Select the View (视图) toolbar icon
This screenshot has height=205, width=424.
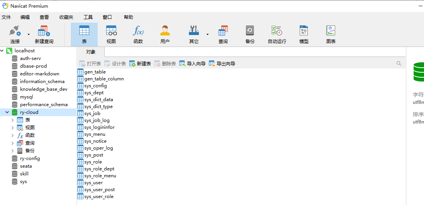tap(111, 30)
